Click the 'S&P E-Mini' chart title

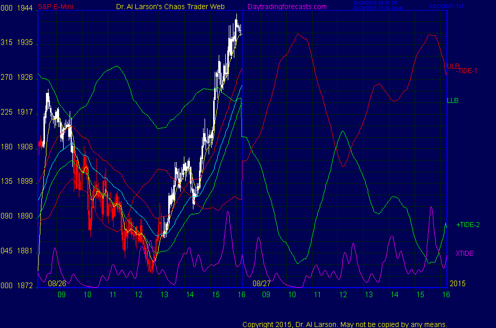click(x=56, y=7)
